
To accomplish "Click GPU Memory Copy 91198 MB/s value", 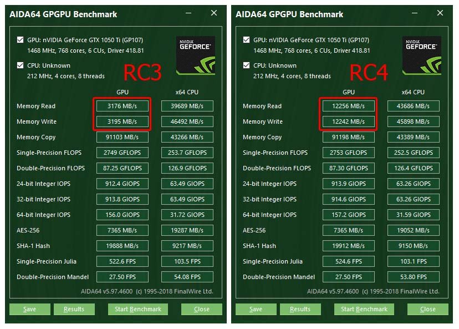I will (x=349, y=137).
